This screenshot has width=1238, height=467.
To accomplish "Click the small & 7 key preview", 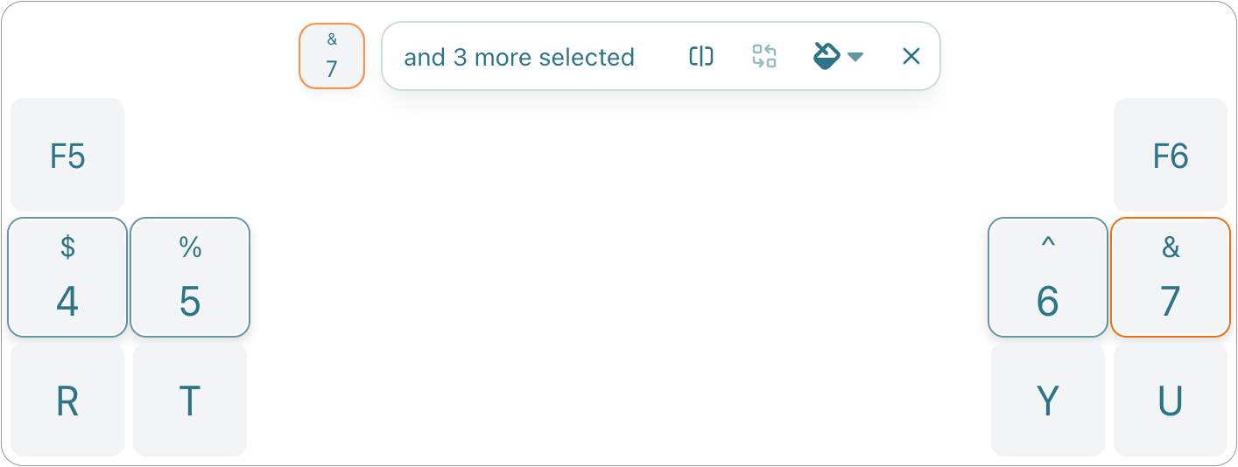I will (x=332, y=56).
